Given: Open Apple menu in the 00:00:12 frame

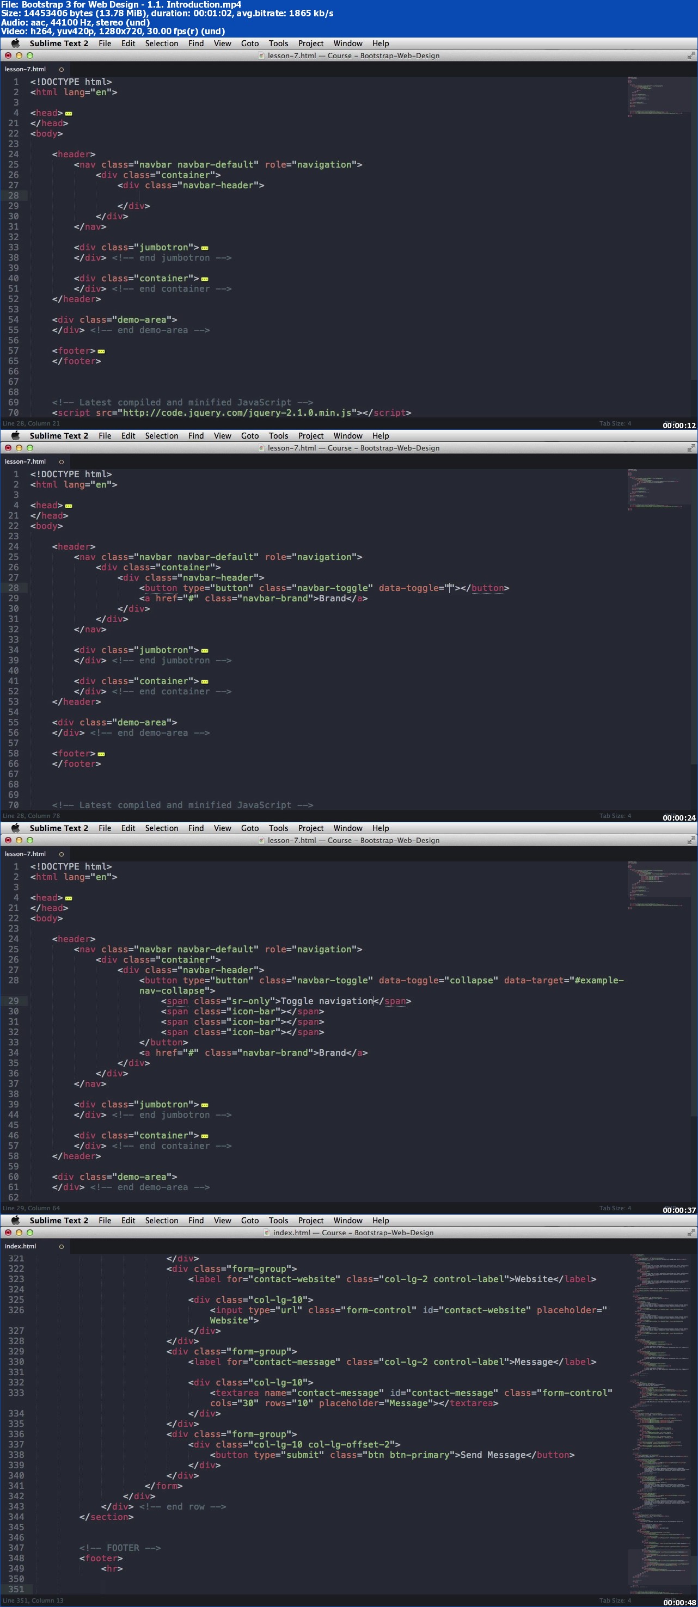Looking at the screenshot, I should click(16, 43).
